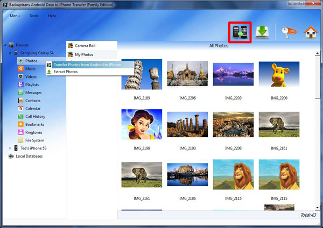
Task: Click the Photos category icon
Action: click(x=20, y=61)
